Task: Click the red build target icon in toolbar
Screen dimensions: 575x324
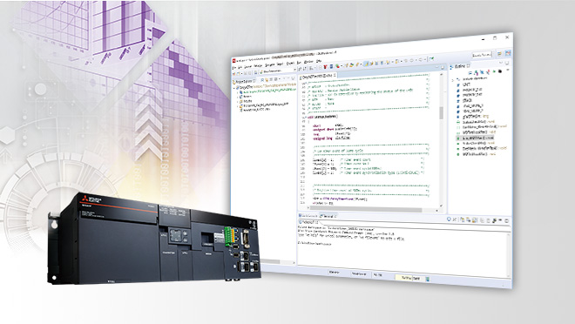Action: click(325, 67)
